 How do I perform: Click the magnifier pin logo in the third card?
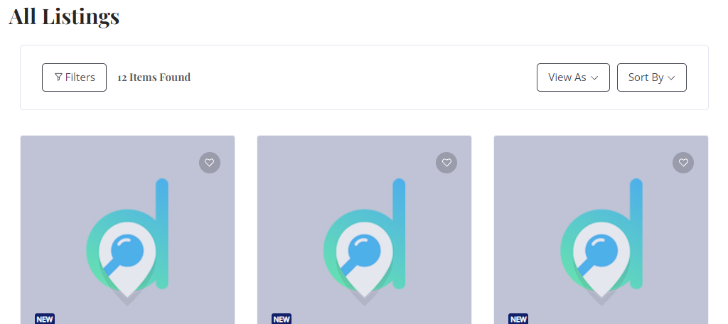601,259
